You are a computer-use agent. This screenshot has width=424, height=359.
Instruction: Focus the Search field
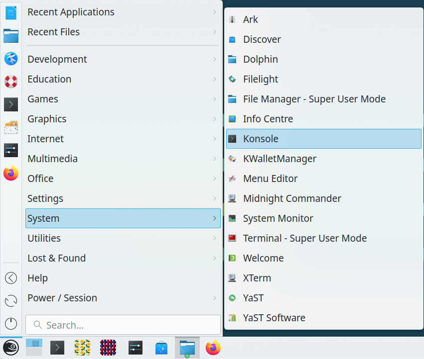point(123,325)
